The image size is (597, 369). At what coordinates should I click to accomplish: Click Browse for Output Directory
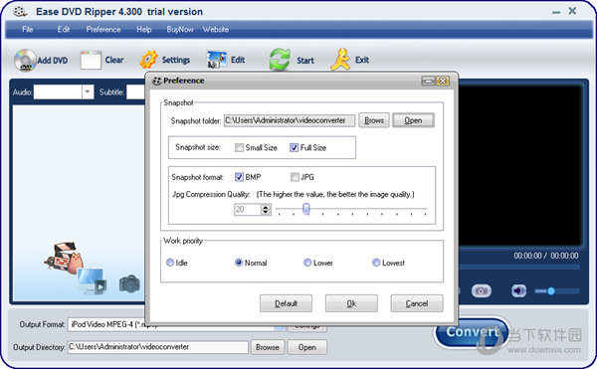pyautogui.click(x=268, y=347)
